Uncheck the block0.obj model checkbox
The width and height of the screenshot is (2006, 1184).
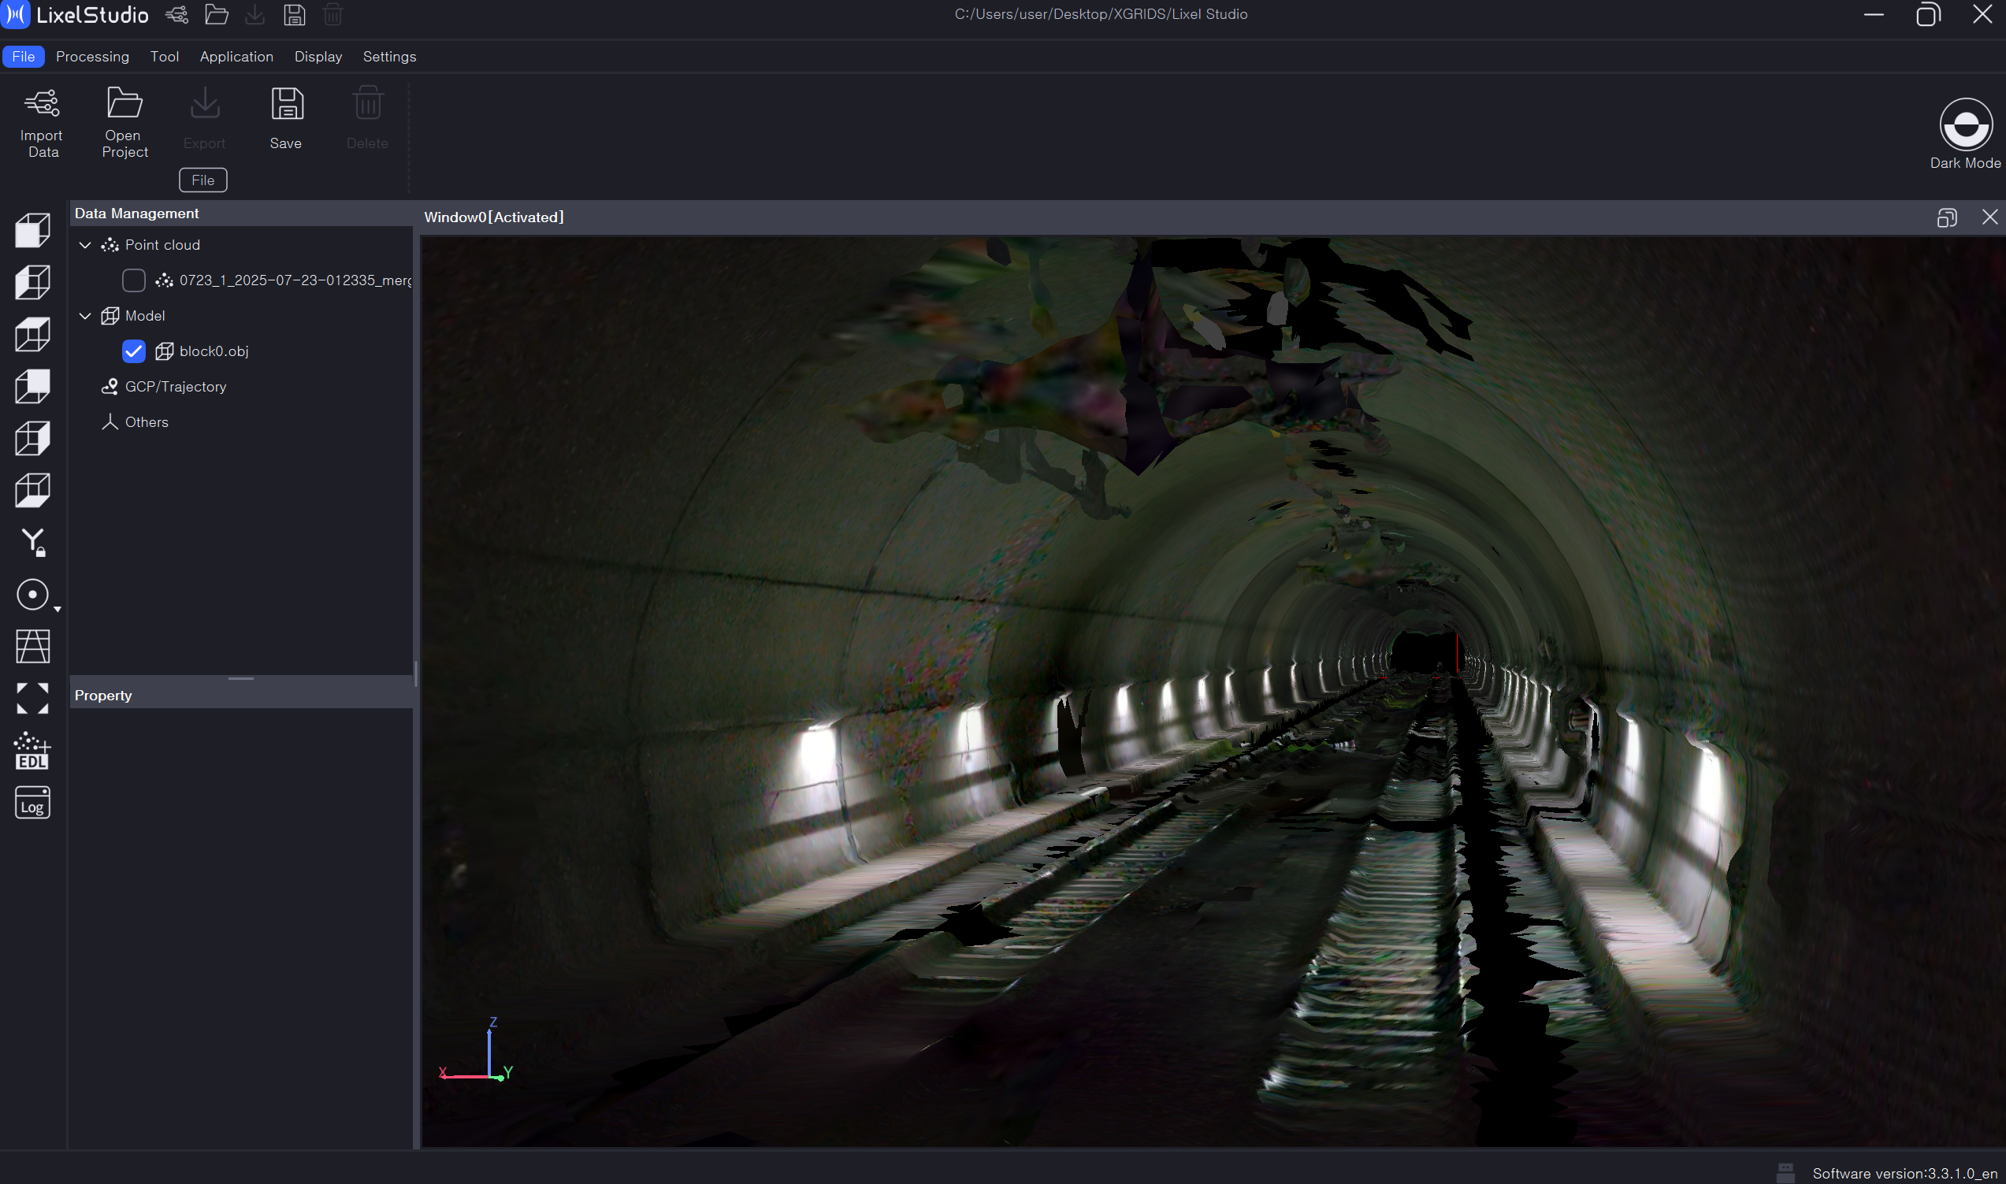[133, 351]
